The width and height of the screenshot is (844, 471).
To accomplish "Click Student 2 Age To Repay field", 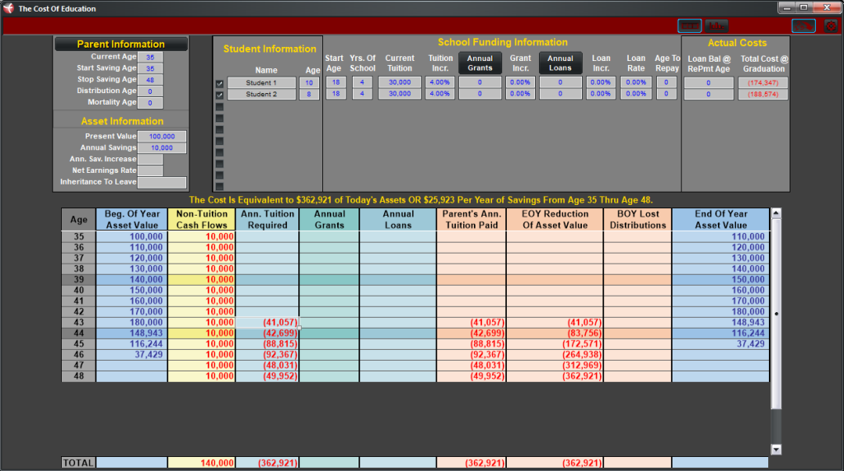I will [x=666, y=94].
